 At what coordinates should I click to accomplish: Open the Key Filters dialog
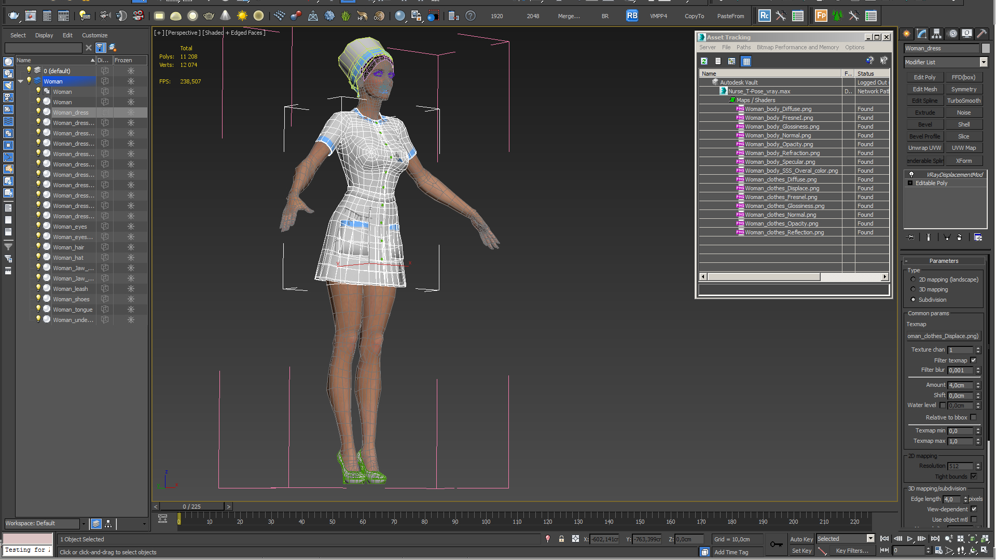(852, 551)
